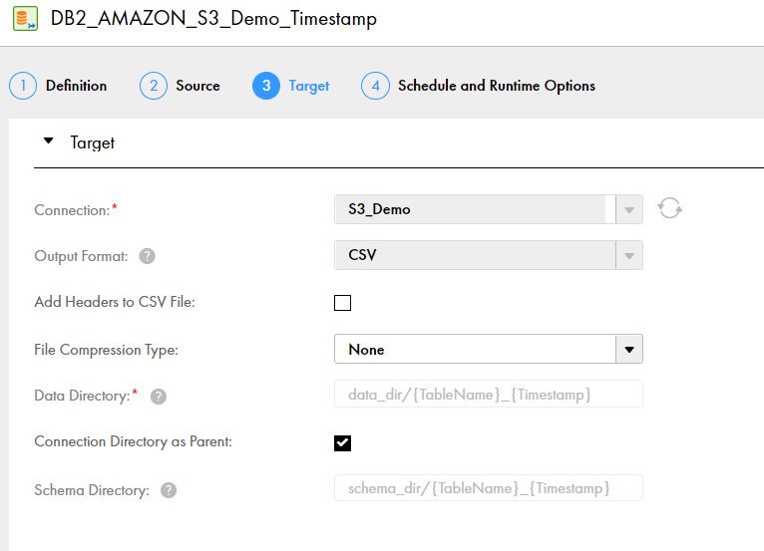Go to the Definition step tab
This screenshot has width=764, height=551.
click(77, 86)
